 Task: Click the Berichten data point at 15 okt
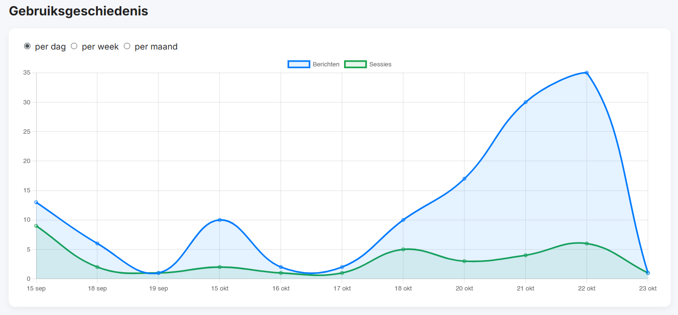[220, 220]
